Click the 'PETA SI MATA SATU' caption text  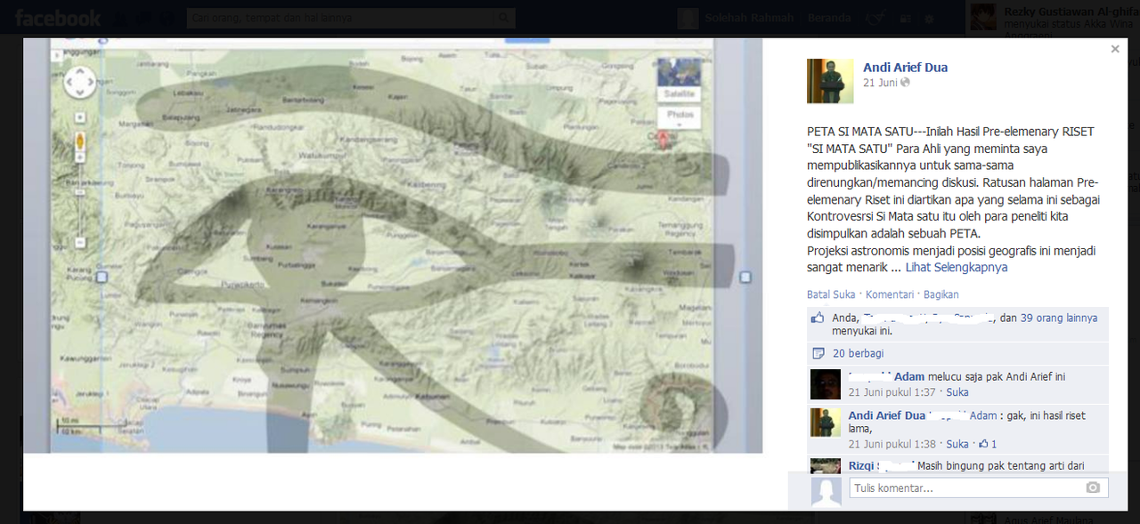click(953, 199)
